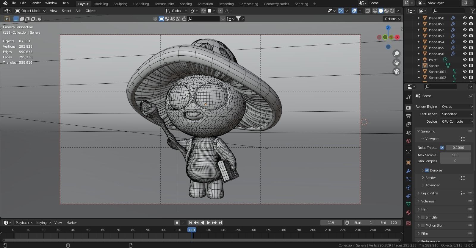Image resolution: width=476 pixels, height=248 pixels.
Task: Enable the Motion Blur checkbox
Action: coord(423,225)
